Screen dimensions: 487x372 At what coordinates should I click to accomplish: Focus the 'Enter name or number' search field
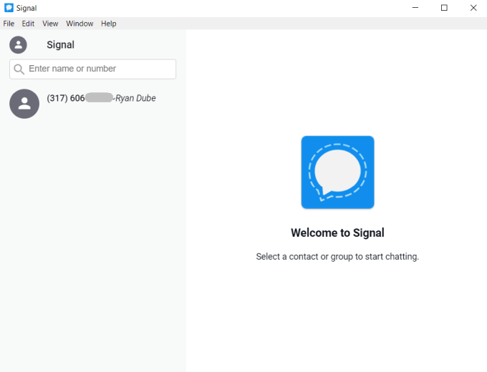pyautogui.click(x=92, y=69)
